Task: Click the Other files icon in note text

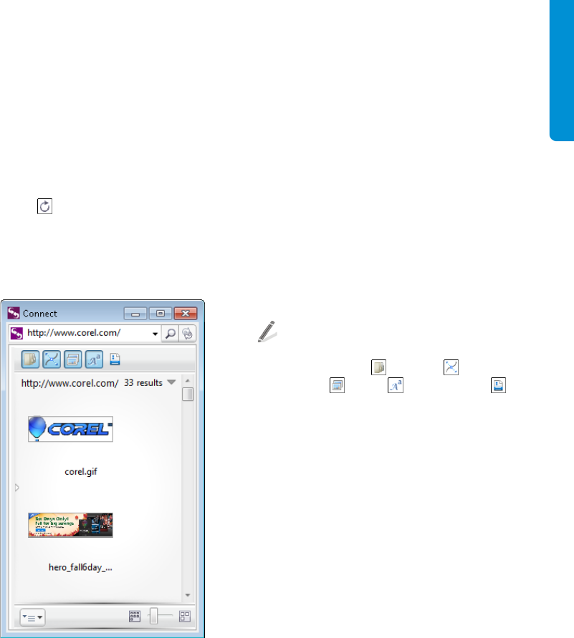Action: click(498, 385)
